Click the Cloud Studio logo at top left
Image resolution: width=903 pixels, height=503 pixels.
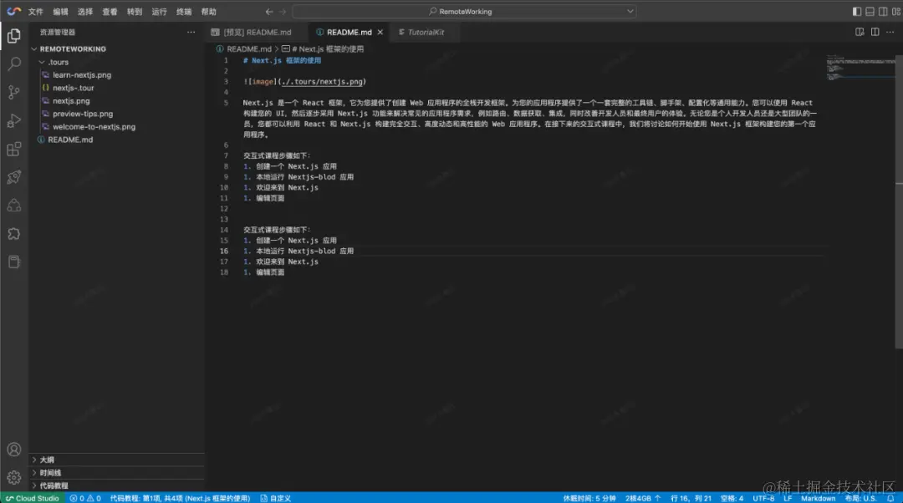[14, 12]
